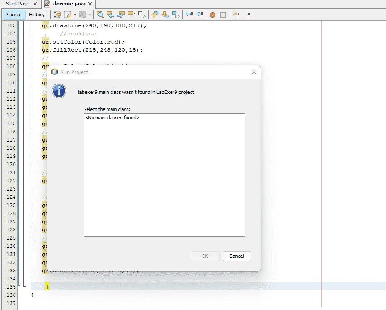Click the Uncomment lines icon

point(247,15)
